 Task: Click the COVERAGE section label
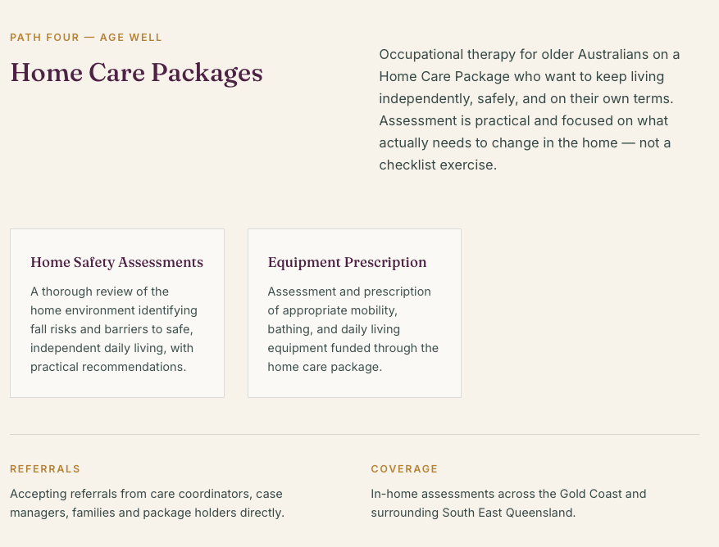404,469
